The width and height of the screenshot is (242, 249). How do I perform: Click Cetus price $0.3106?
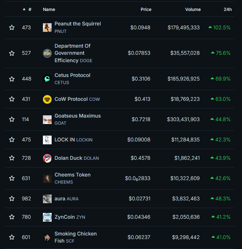pos(141,79)
